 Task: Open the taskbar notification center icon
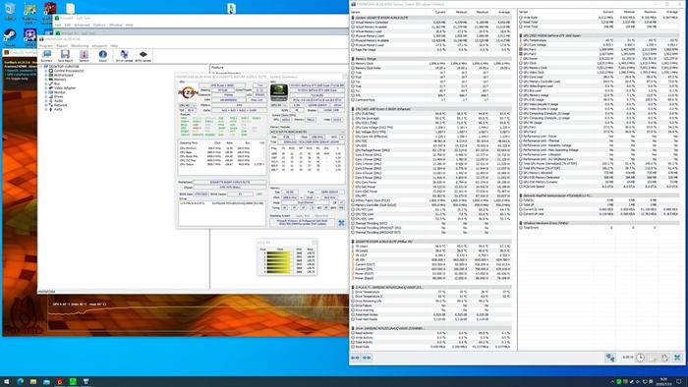click(x=679, y=382)
